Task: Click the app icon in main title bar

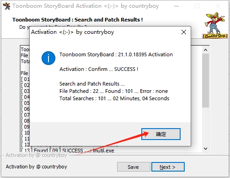Action: coord(6,6)
